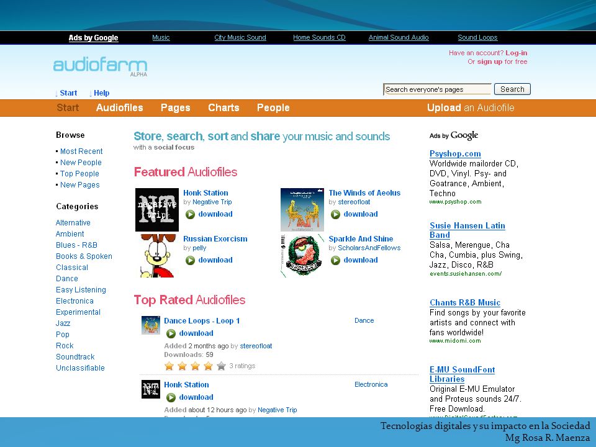Open Psyshop.com ad link
596x447 pixels.
click(x=455, y=153)
